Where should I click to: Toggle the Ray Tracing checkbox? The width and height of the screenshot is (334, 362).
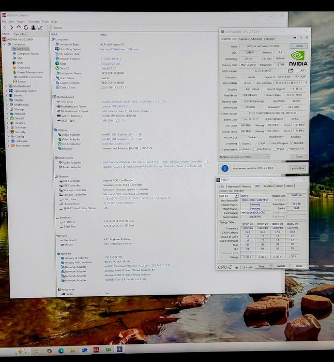pyautogui.click(x=255, y=149)
